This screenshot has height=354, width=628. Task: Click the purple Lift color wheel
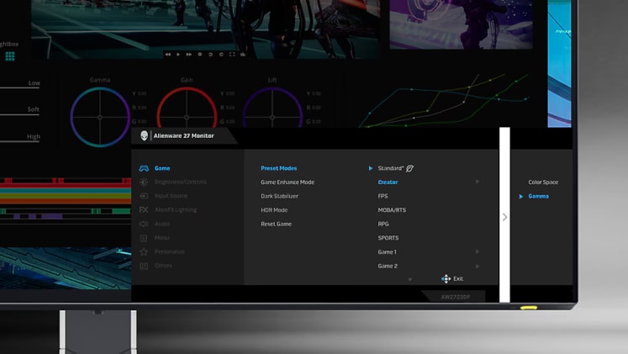tap(272, 108)
